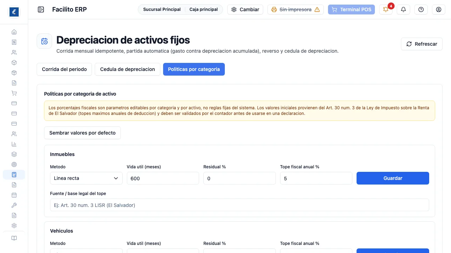Open alerts bell showing the red 4 badge
The image size is (451, 253).
(386, 9)
